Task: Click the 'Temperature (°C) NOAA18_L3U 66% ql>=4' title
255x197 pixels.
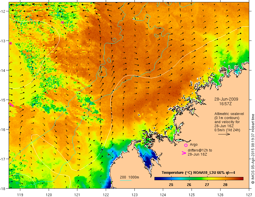Action: point(198,173)
